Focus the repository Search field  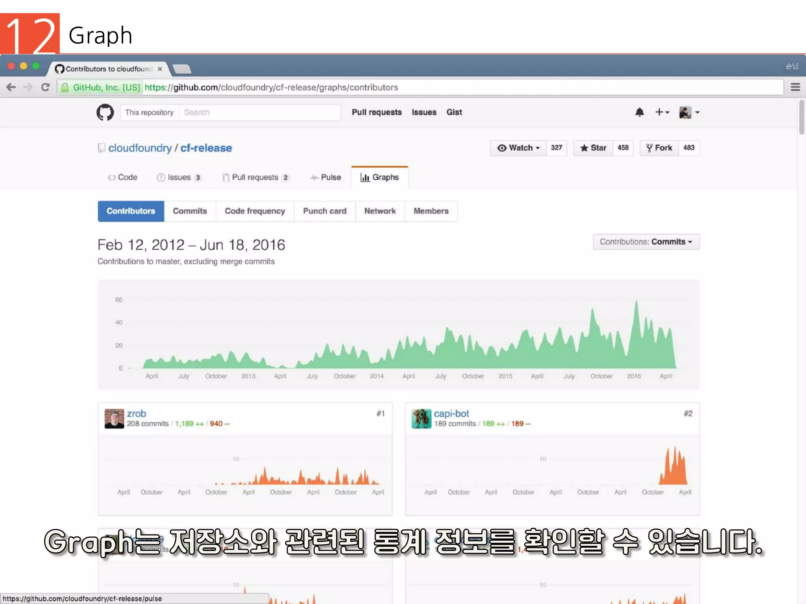260,112
